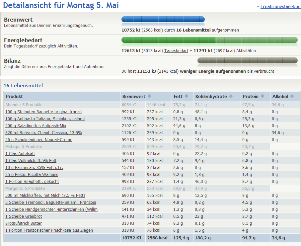
Task: Click the green Energiebedarf progress bar
Action: tap(209, 40)
